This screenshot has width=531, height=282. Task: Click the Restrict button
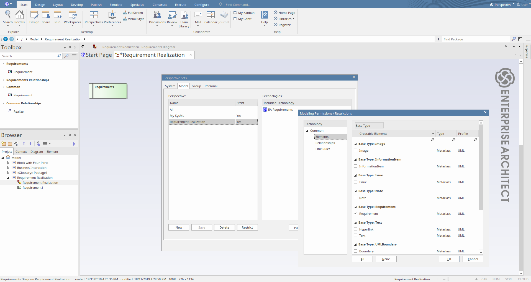point(247,227)
